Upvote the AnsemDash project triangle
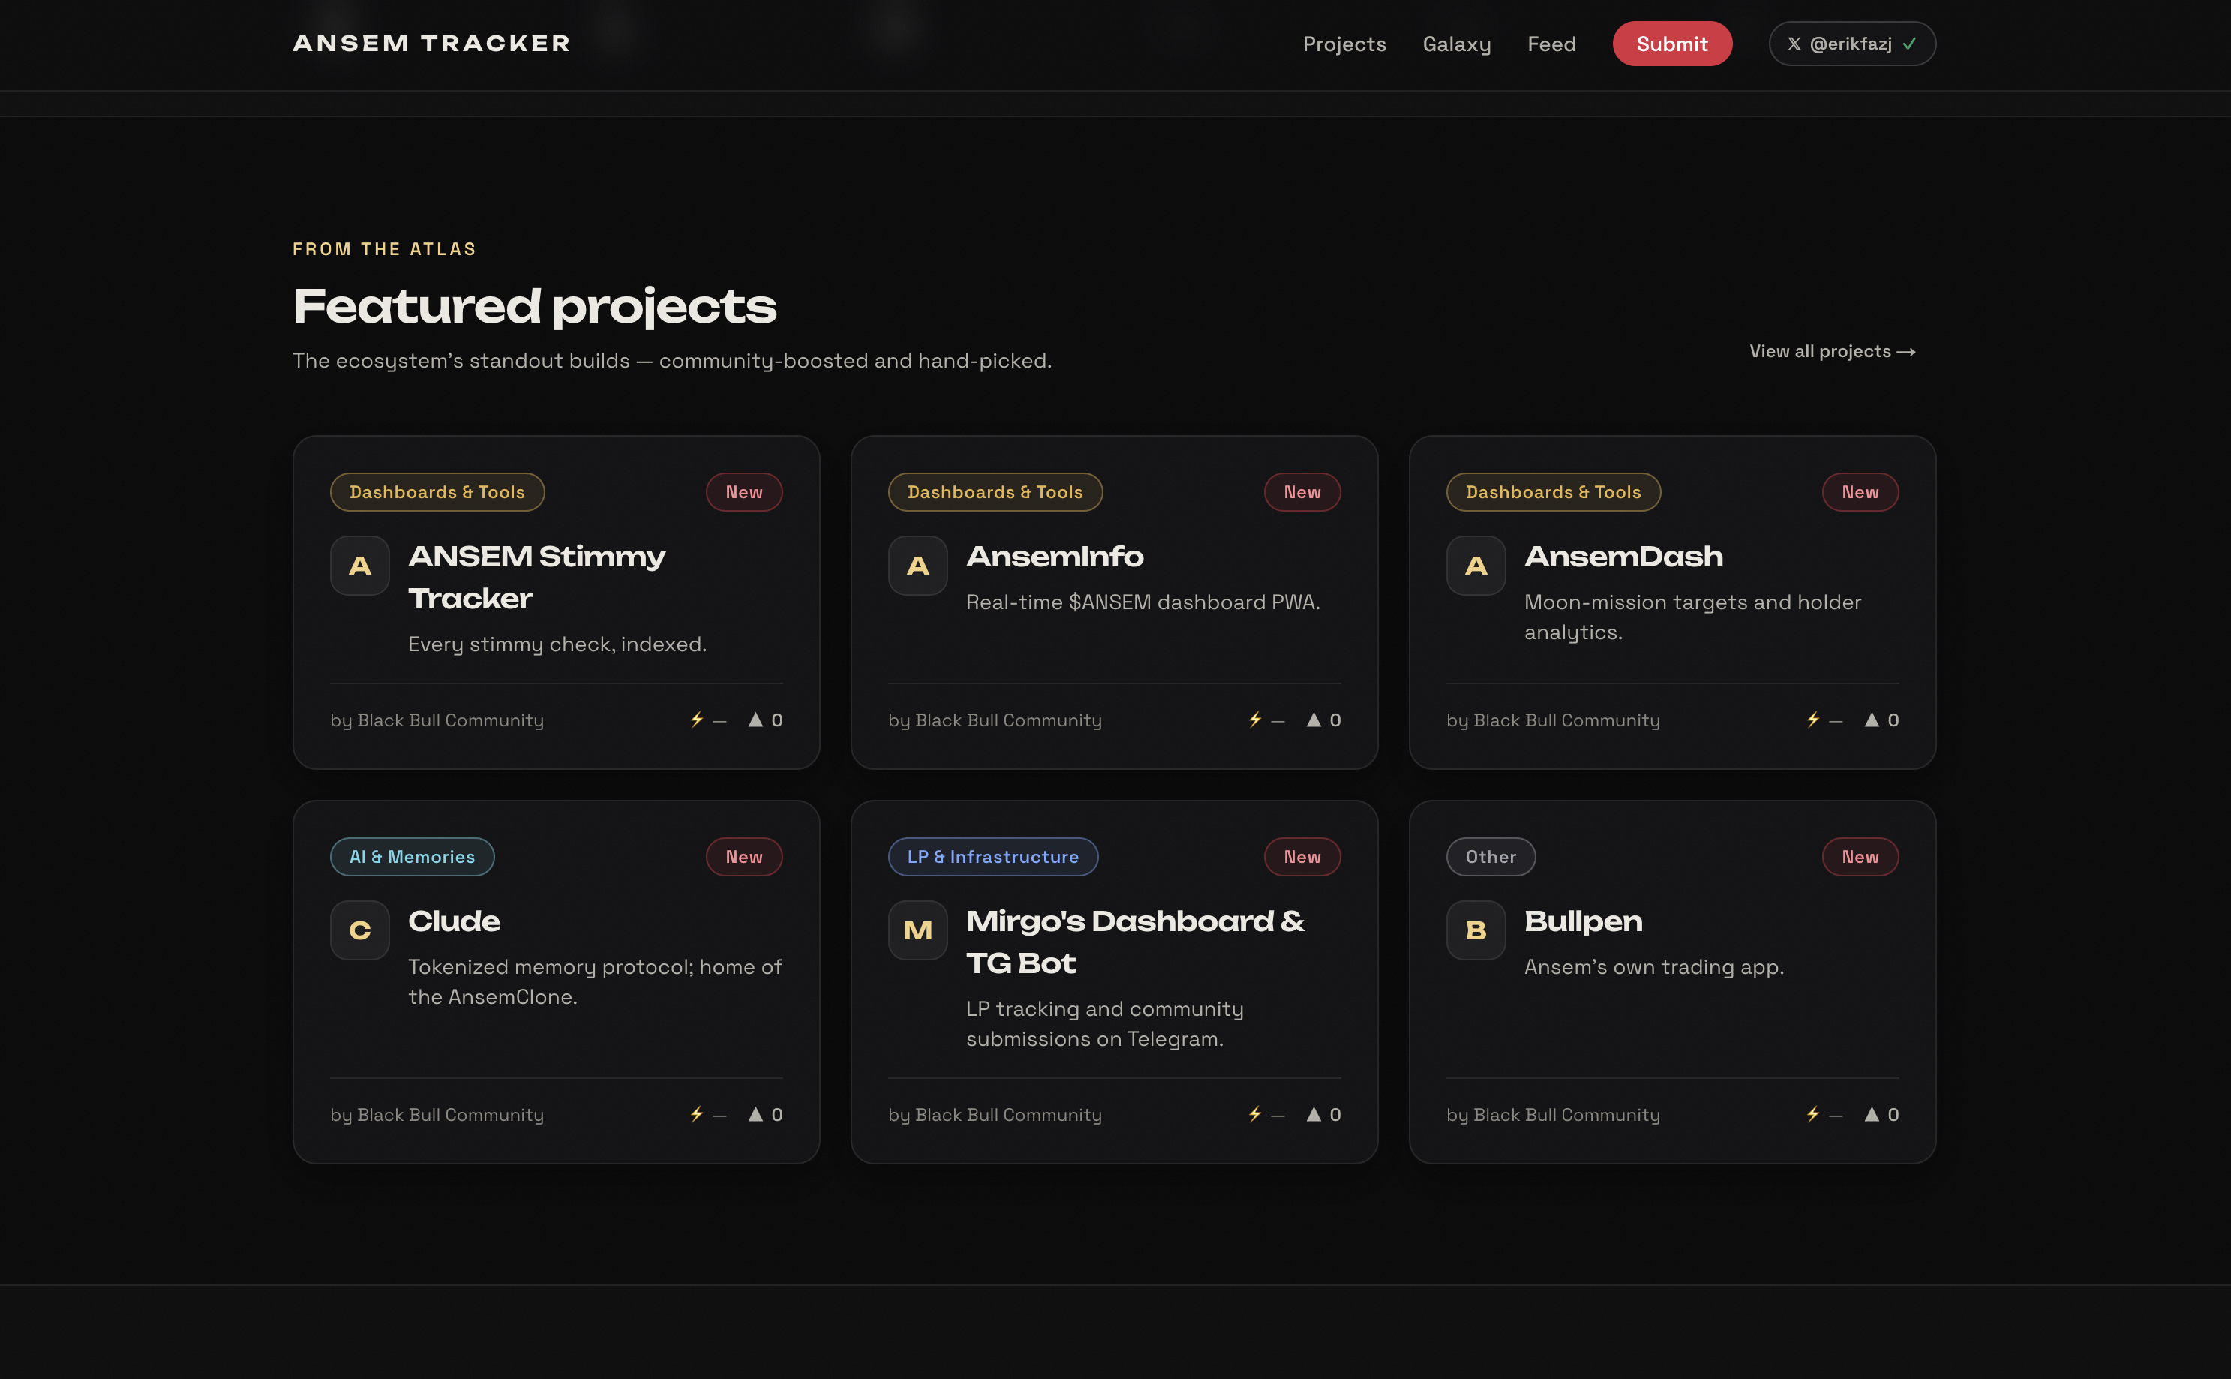 coord(1871,720)
